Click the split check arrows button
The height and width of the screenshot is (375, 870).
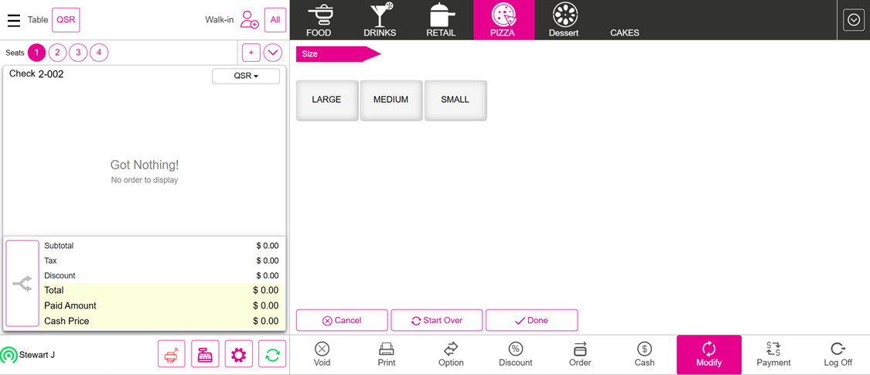(x=22, y=284)
